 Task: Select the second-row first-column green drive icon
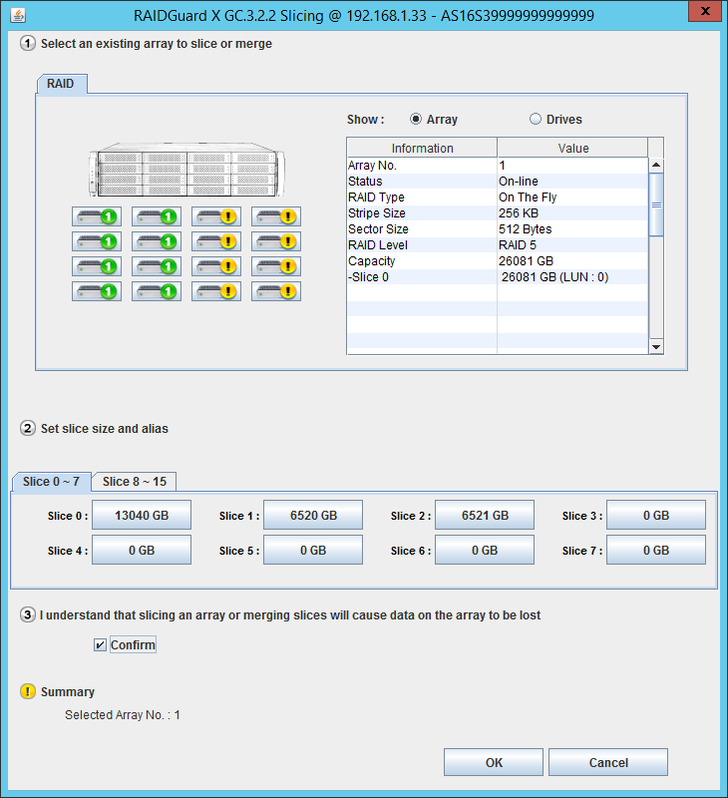coord(97,241)
